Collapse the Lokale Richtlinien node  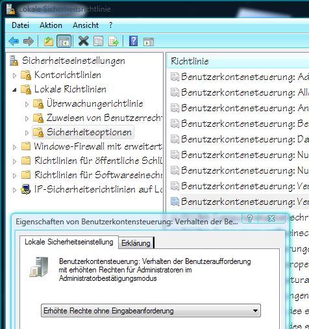14,90
